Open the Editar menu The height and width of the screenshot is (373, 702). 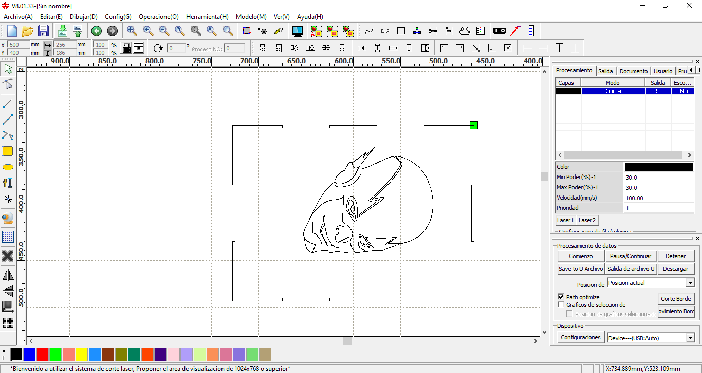[x=51, y=17]
